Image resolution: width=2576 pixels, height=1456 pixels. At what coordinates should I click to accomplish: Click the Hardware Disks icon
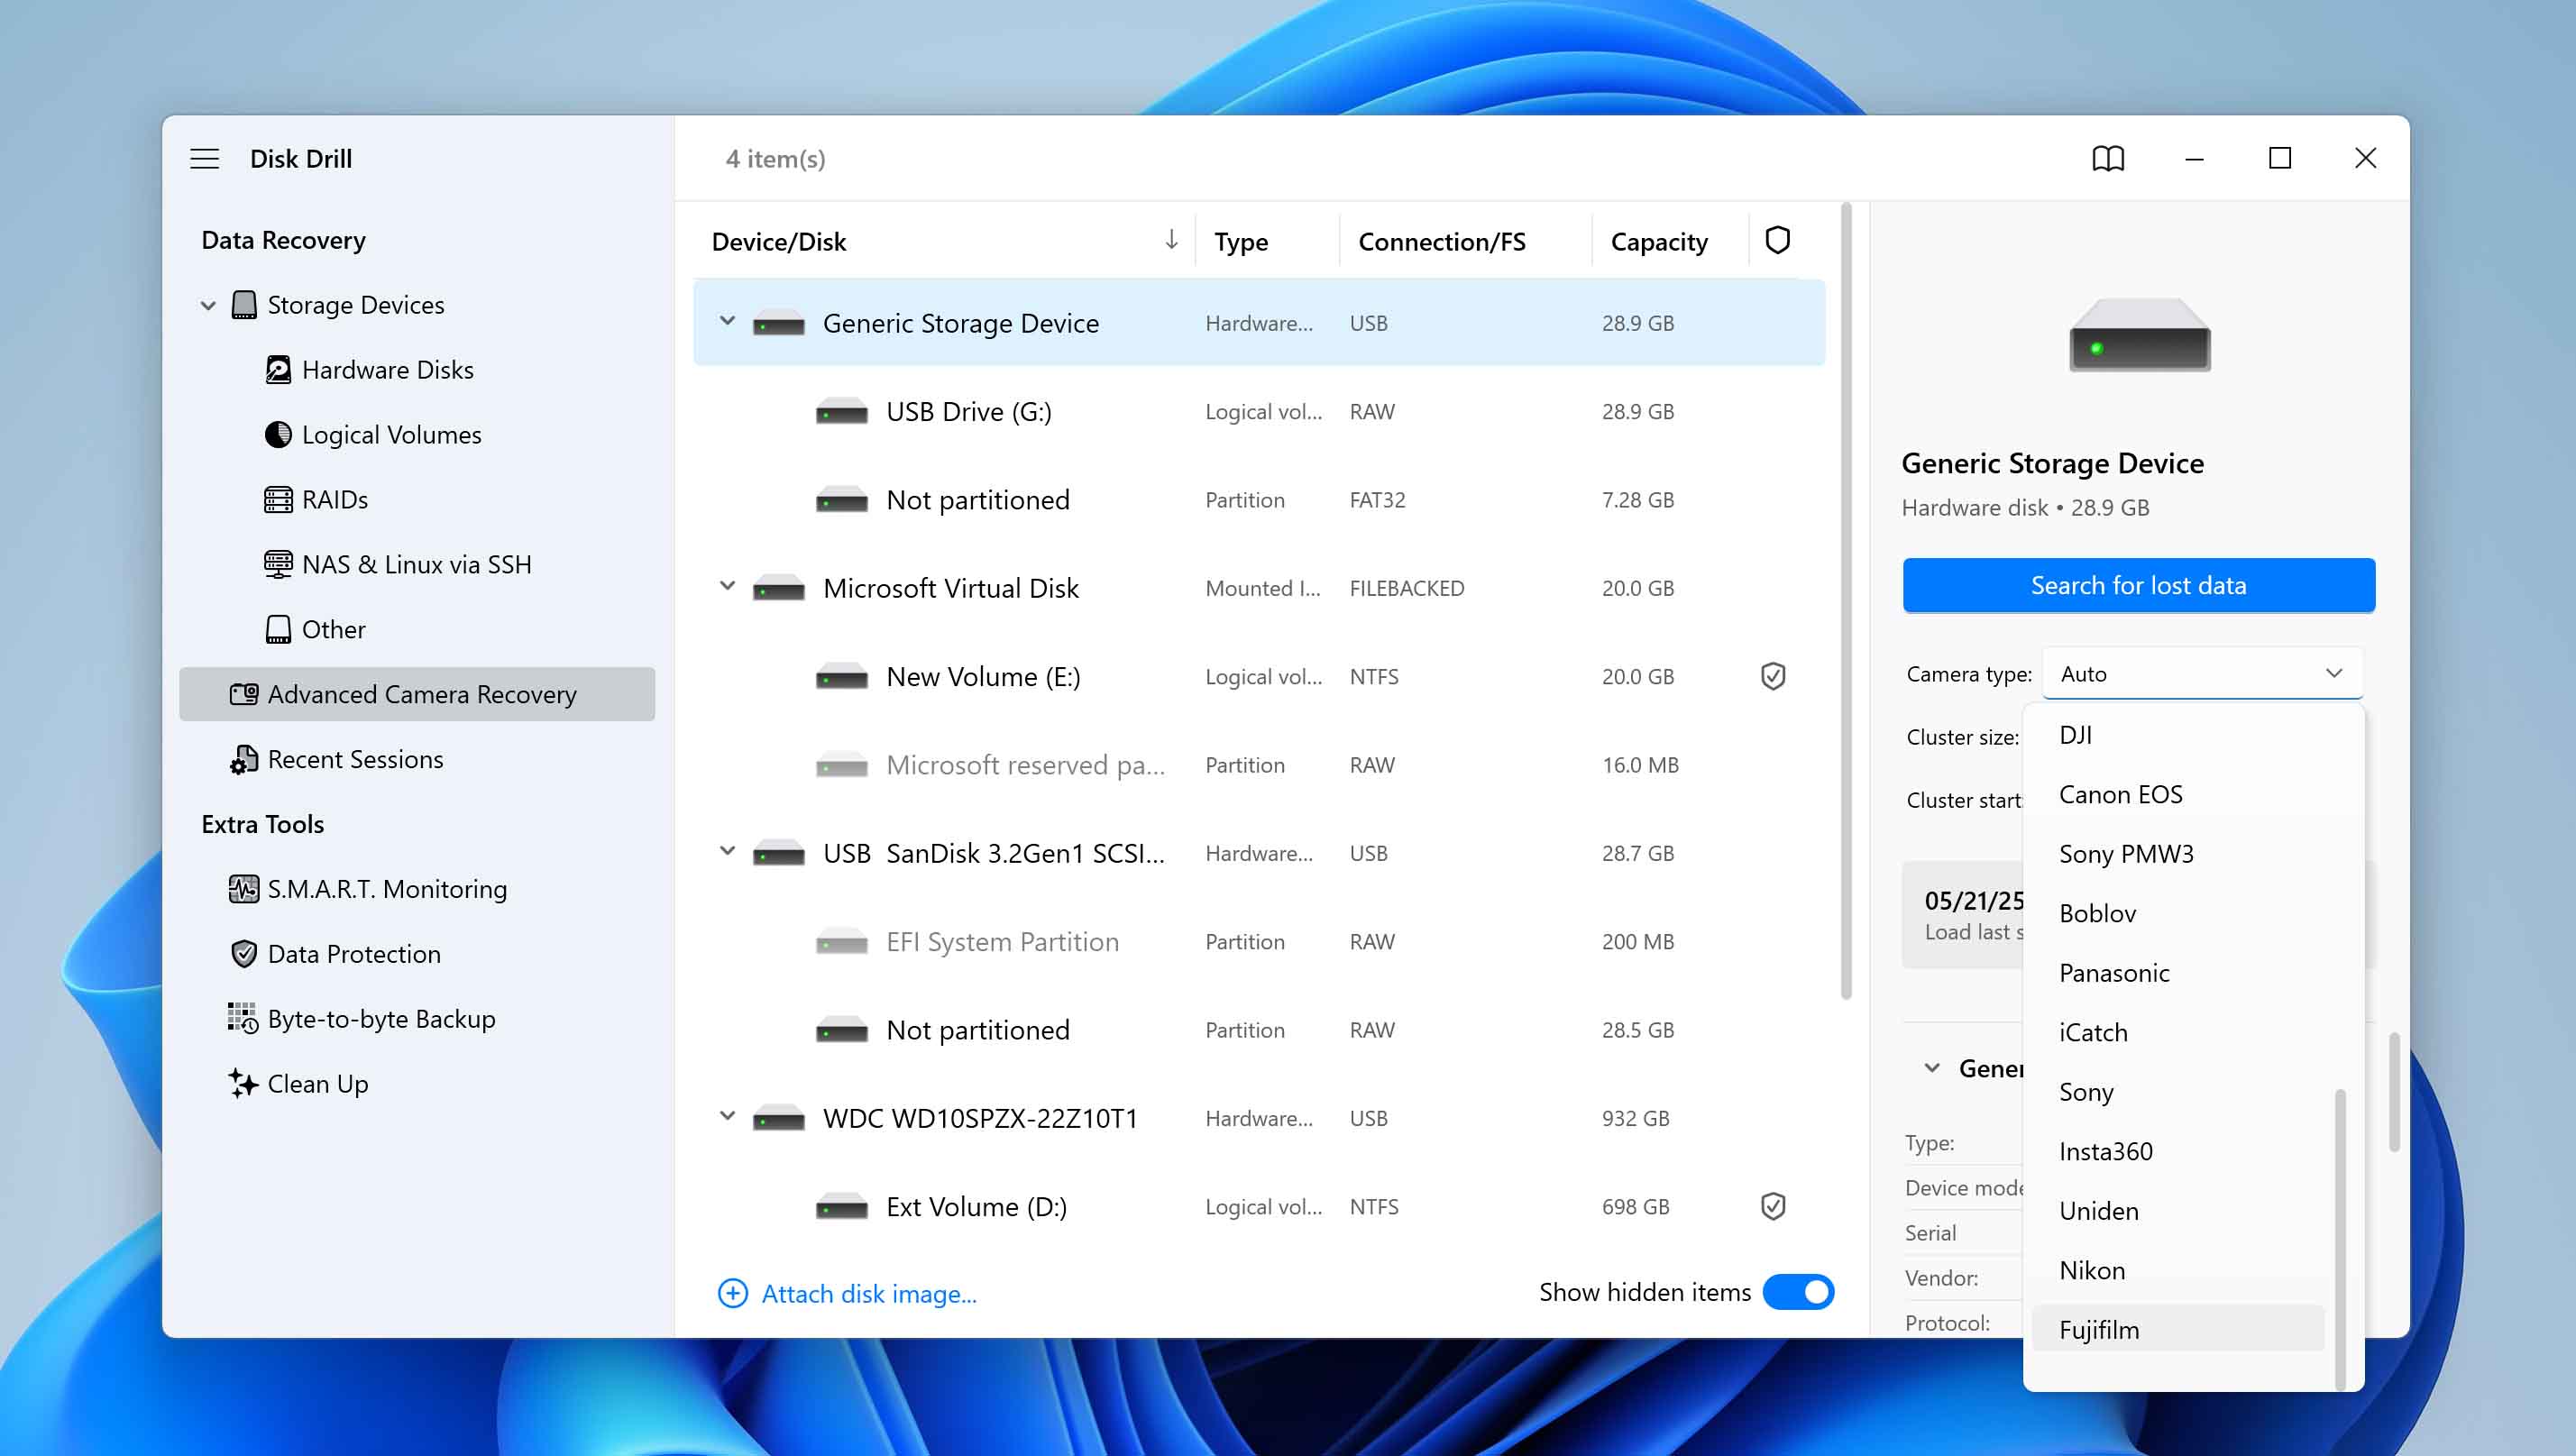(x=278, y=370)
